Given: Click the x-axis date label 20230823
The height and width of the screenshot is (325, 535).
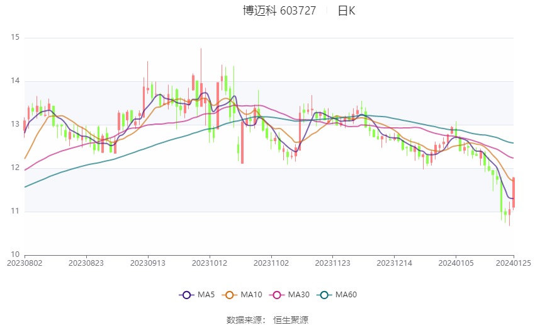Looking at the screenshot, I should [x=86, y=263].
